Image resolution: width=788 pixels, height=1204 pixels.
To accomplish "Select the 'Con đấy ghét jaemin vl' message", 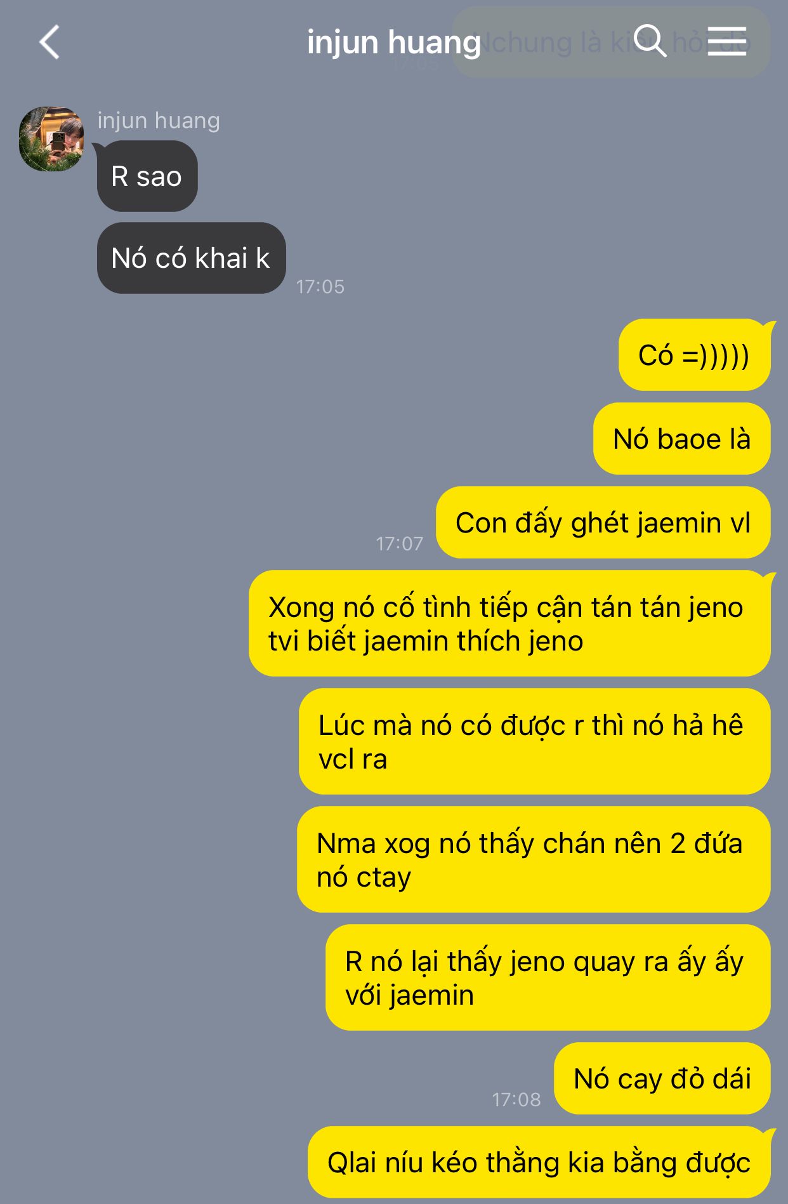I will tap(603, 522).
